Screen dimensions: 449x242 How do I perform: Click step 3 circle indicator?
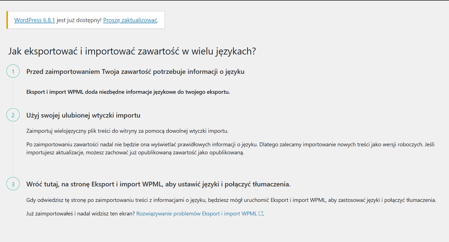pos(13,184)
